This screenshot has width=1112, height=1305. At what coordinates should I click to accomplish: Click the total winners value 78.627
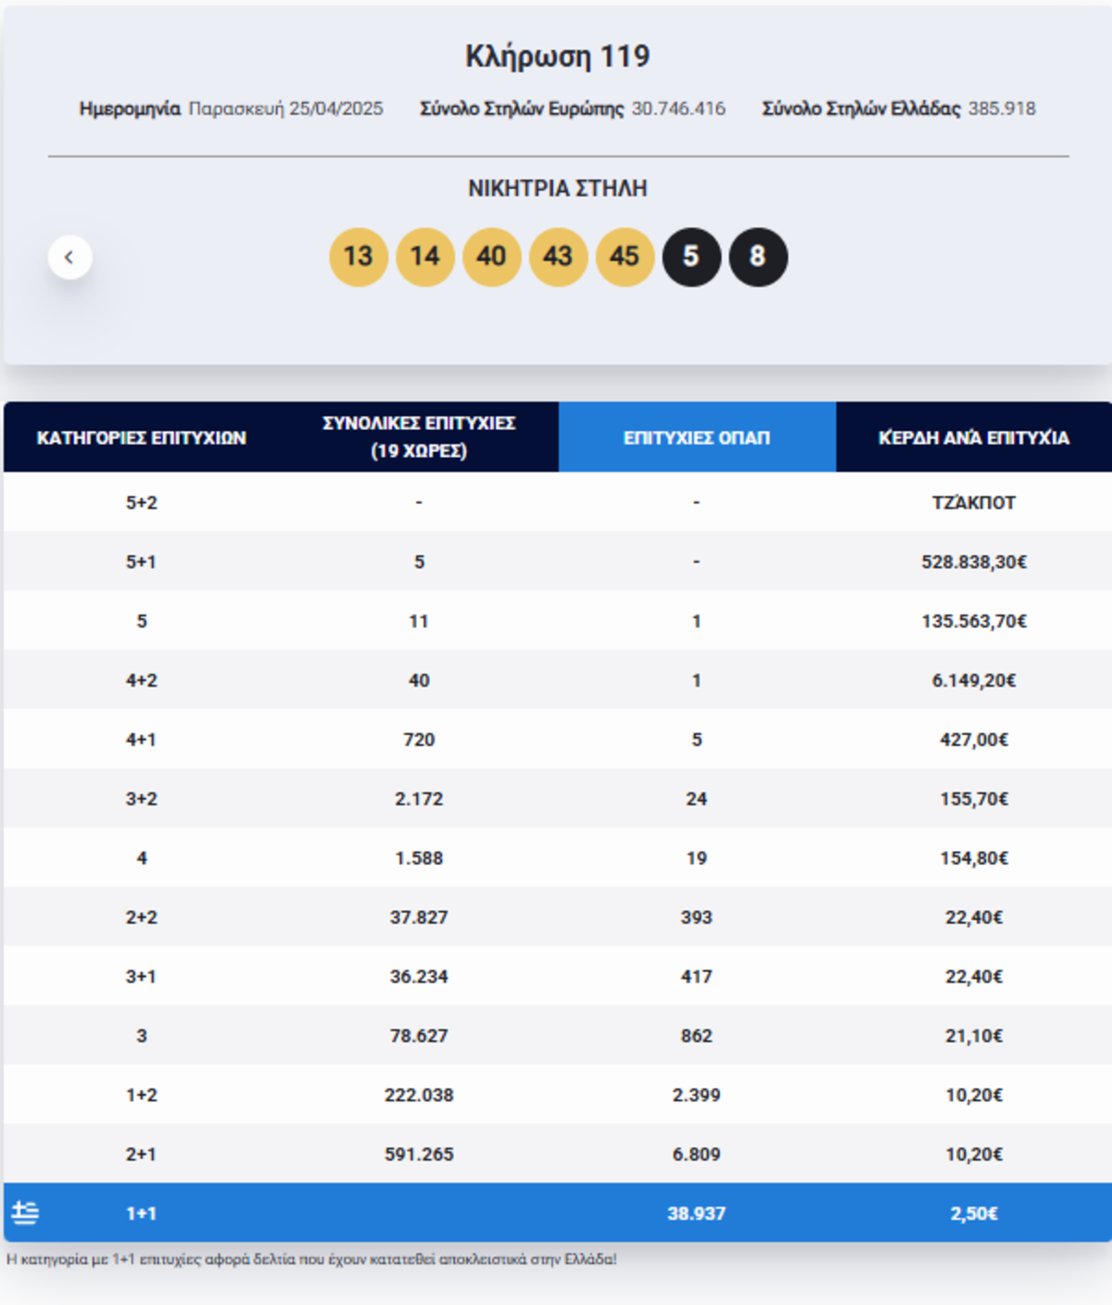419,1036
